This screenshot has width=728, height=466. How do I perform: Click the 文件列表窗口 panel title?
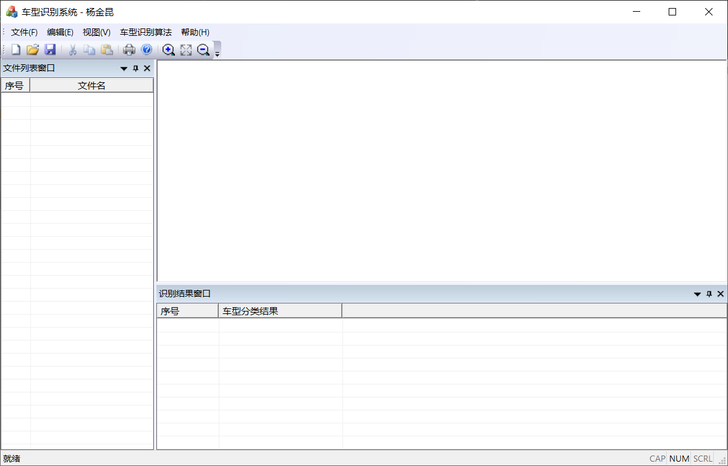[x=29, y=68]
